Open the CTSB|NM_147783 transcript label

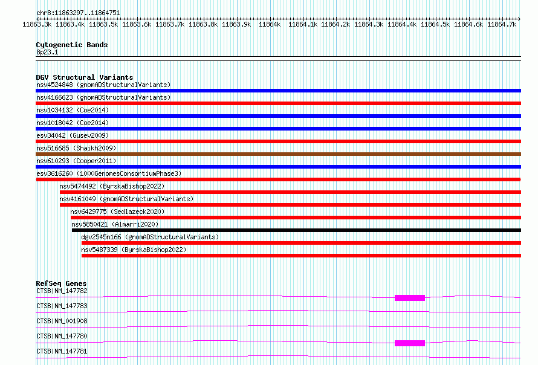pyautogui.click(x=62, y=306)
